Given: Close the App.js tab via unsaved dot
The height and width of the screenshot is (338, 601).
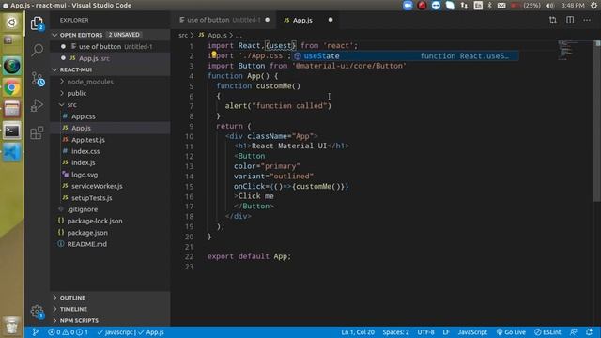Looking at the screenshot, I should point(331,20).
